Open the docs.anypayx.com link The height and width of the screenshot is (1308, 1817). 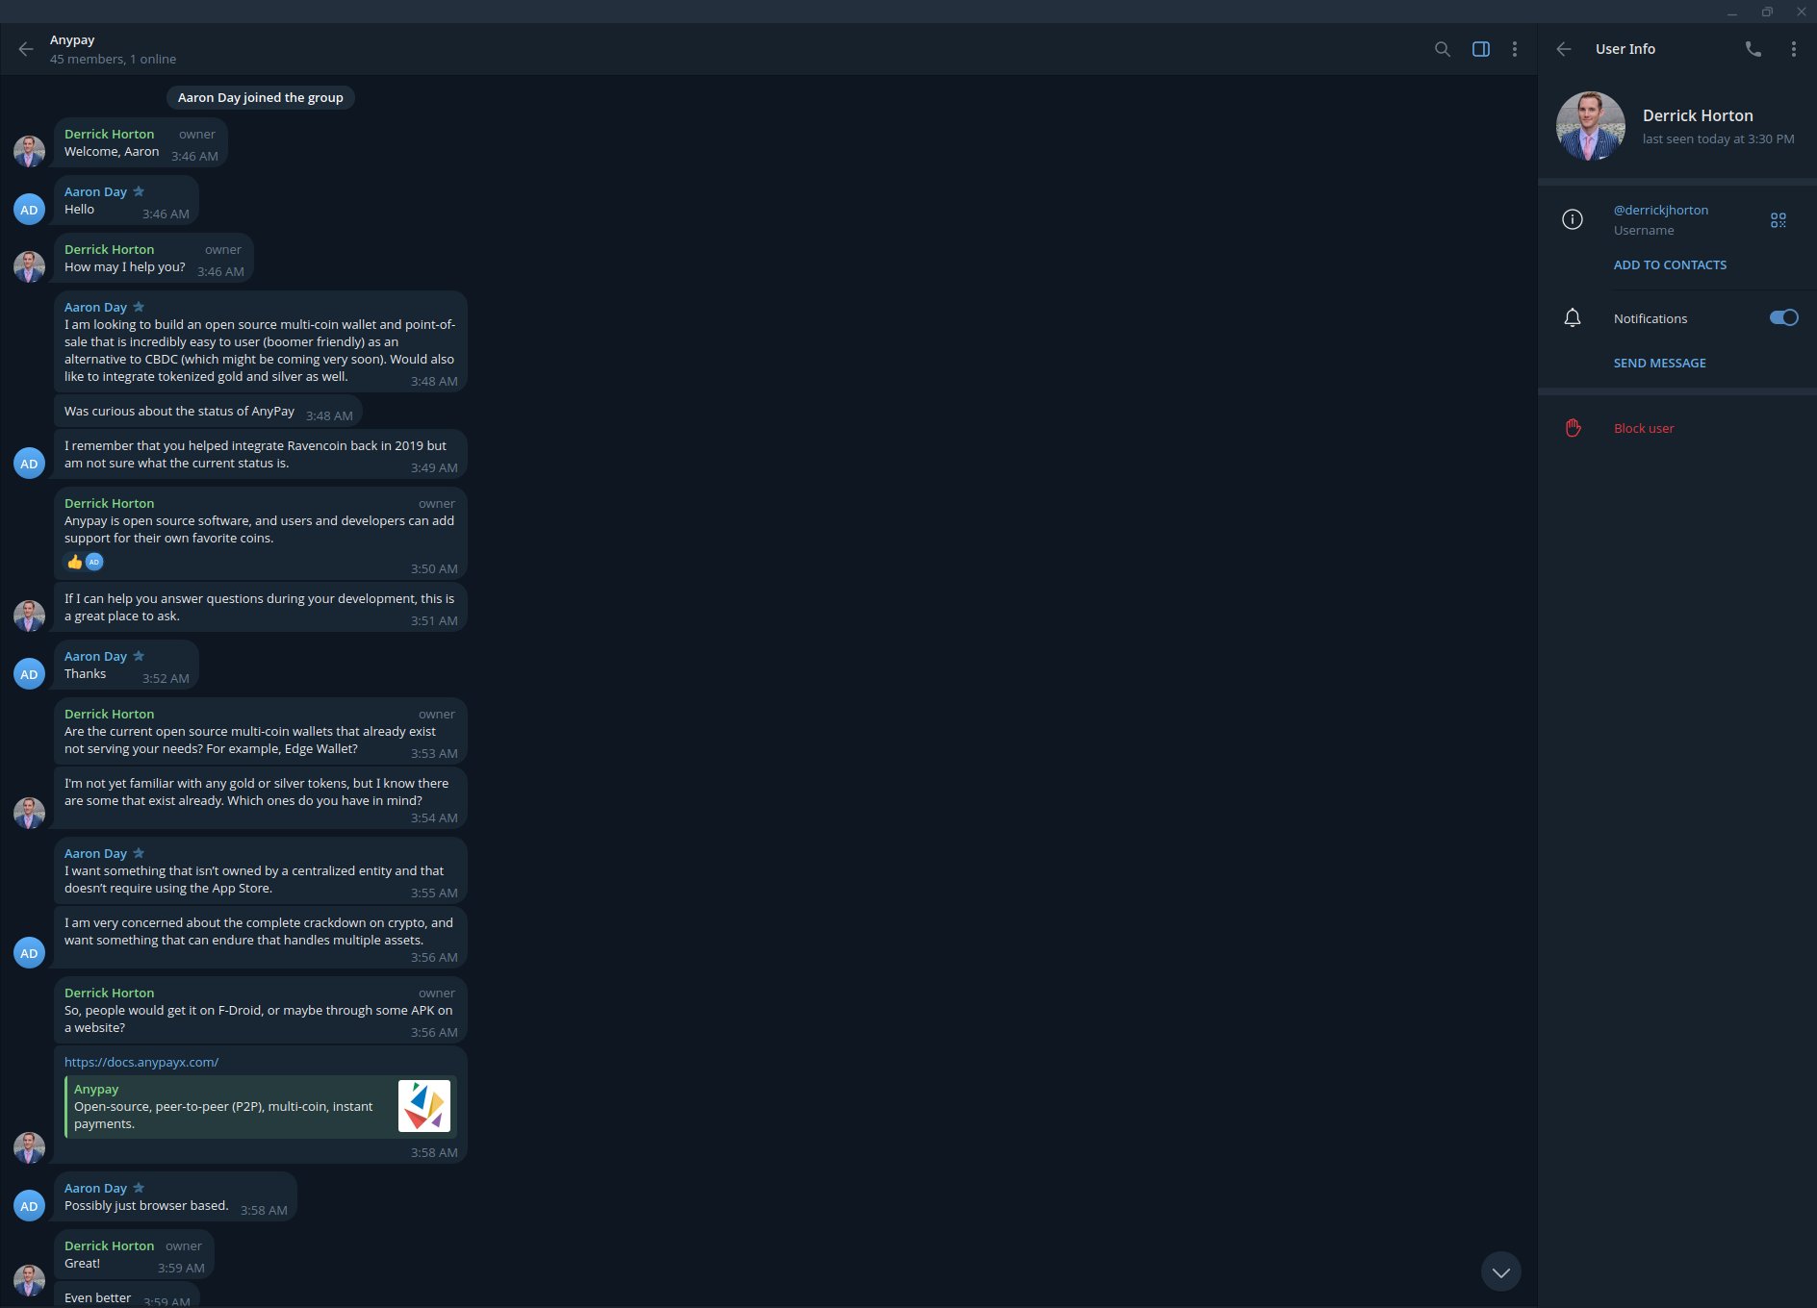[141, 1062]
